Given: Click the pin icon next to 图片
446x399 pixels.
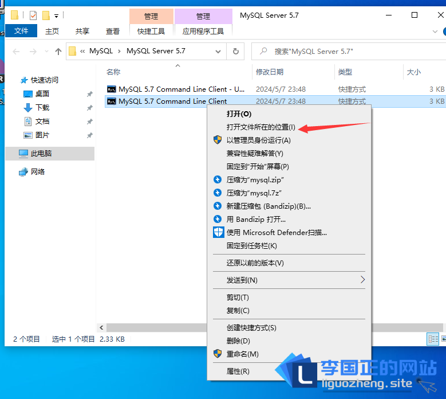Looking at the screenshot, I should (x=89, y=135).
